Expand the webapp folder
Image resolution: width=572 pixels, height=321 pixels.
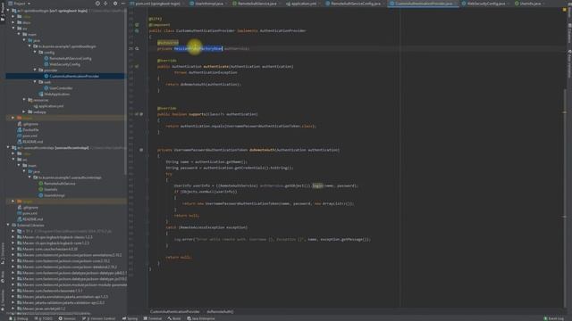(x=24, y=111)
